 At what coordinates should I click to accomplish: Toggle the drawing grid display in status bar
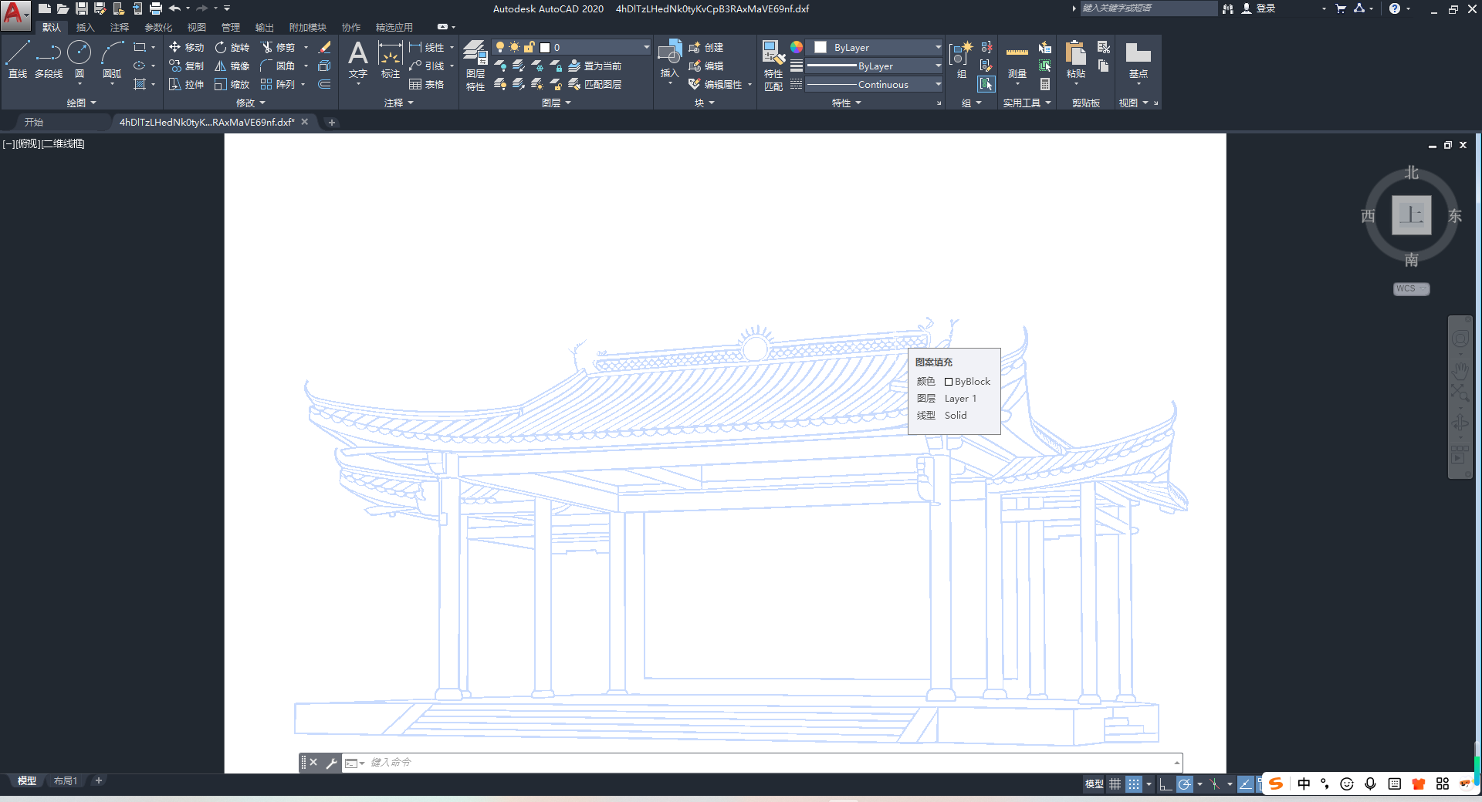tap(1115, 784)
